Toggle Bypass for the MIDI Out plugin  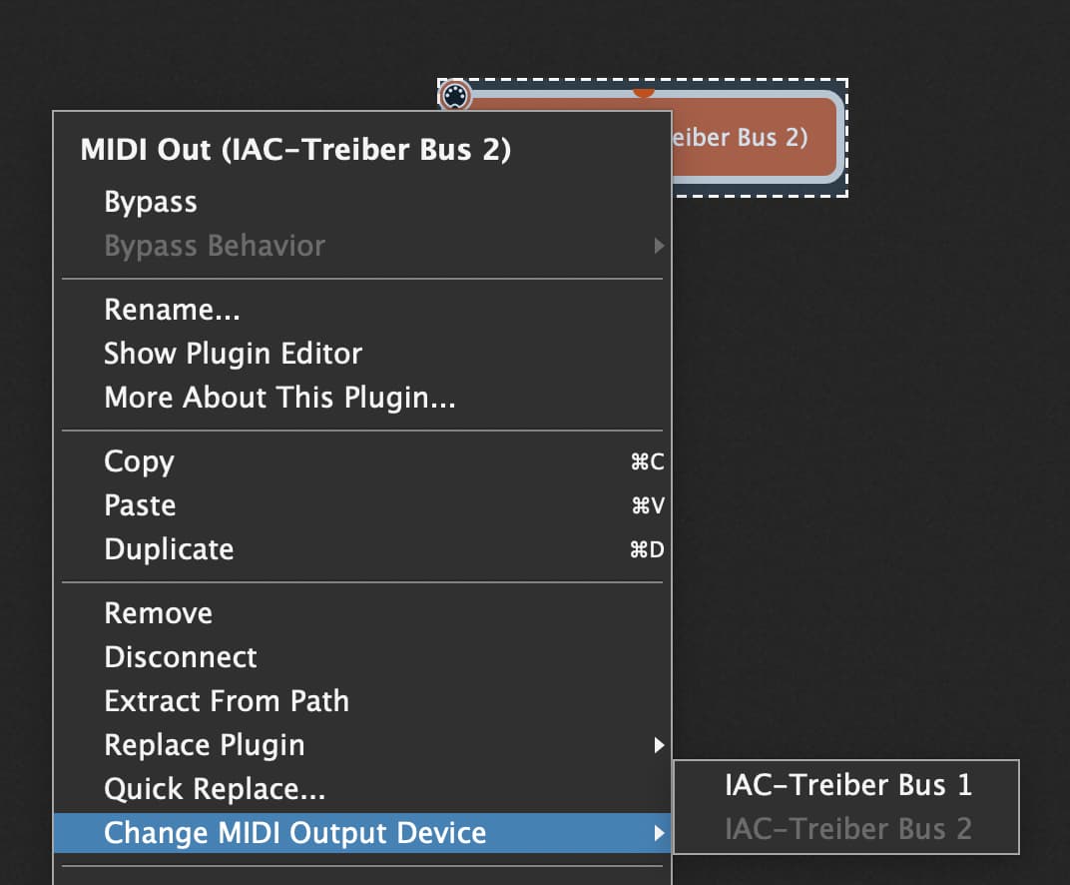(x=151, y=202)
